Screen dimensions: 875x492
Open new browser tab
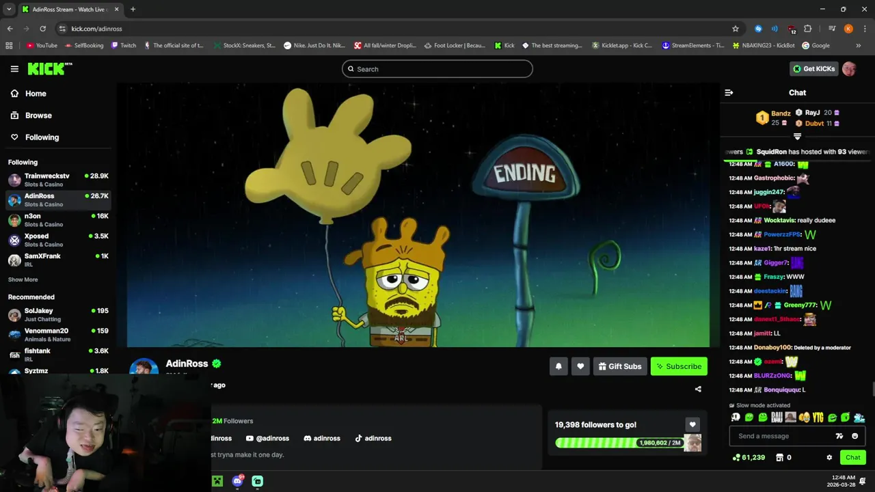pos(133,9)
